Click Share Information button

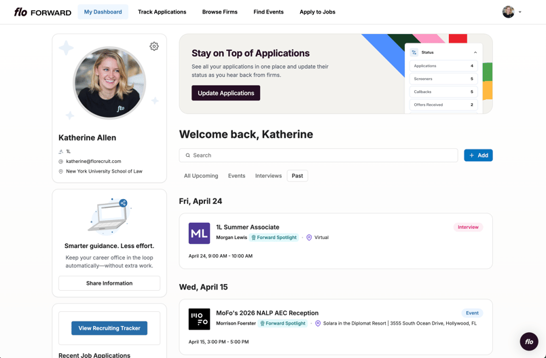coord(109,283)
